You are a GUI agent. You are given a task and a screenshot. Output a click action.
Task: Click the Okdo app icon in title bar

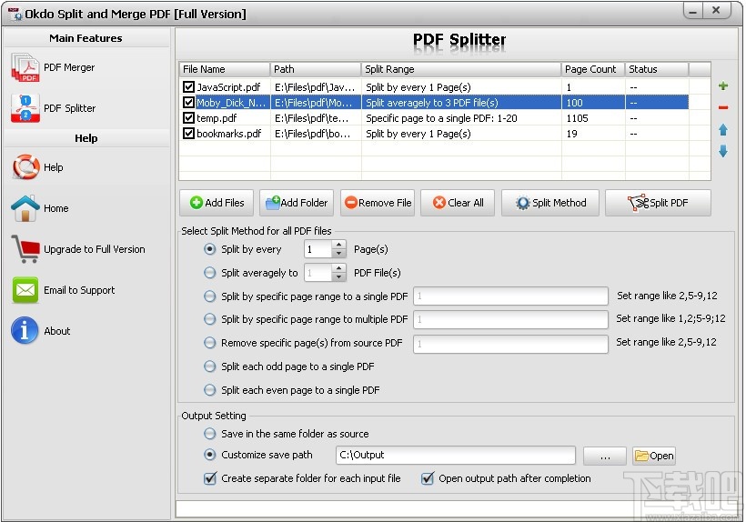click(15, 14)
